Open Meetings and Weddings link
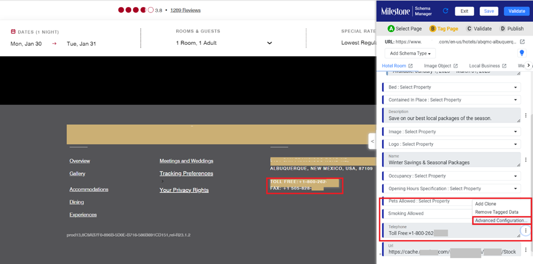 (186, 161)
